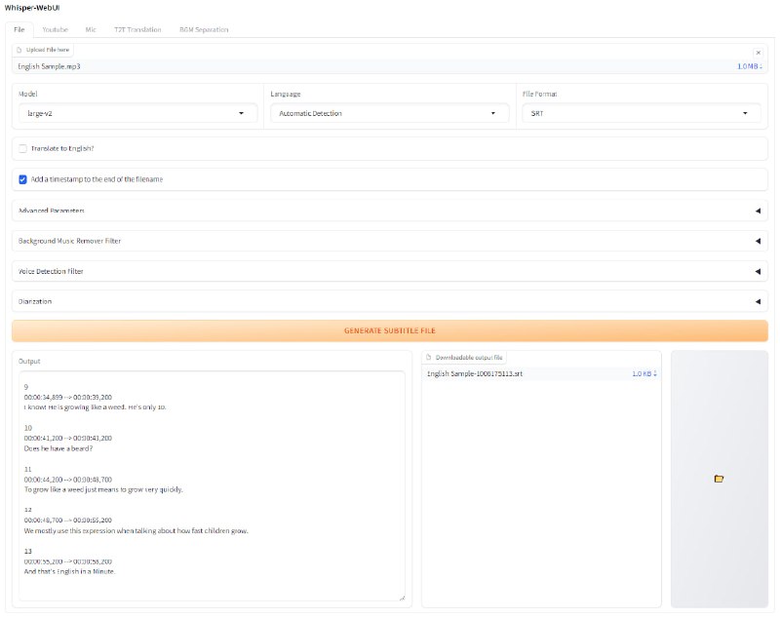
Task: Expand the Voice Detection Filter section
Action: pos(390,271)
